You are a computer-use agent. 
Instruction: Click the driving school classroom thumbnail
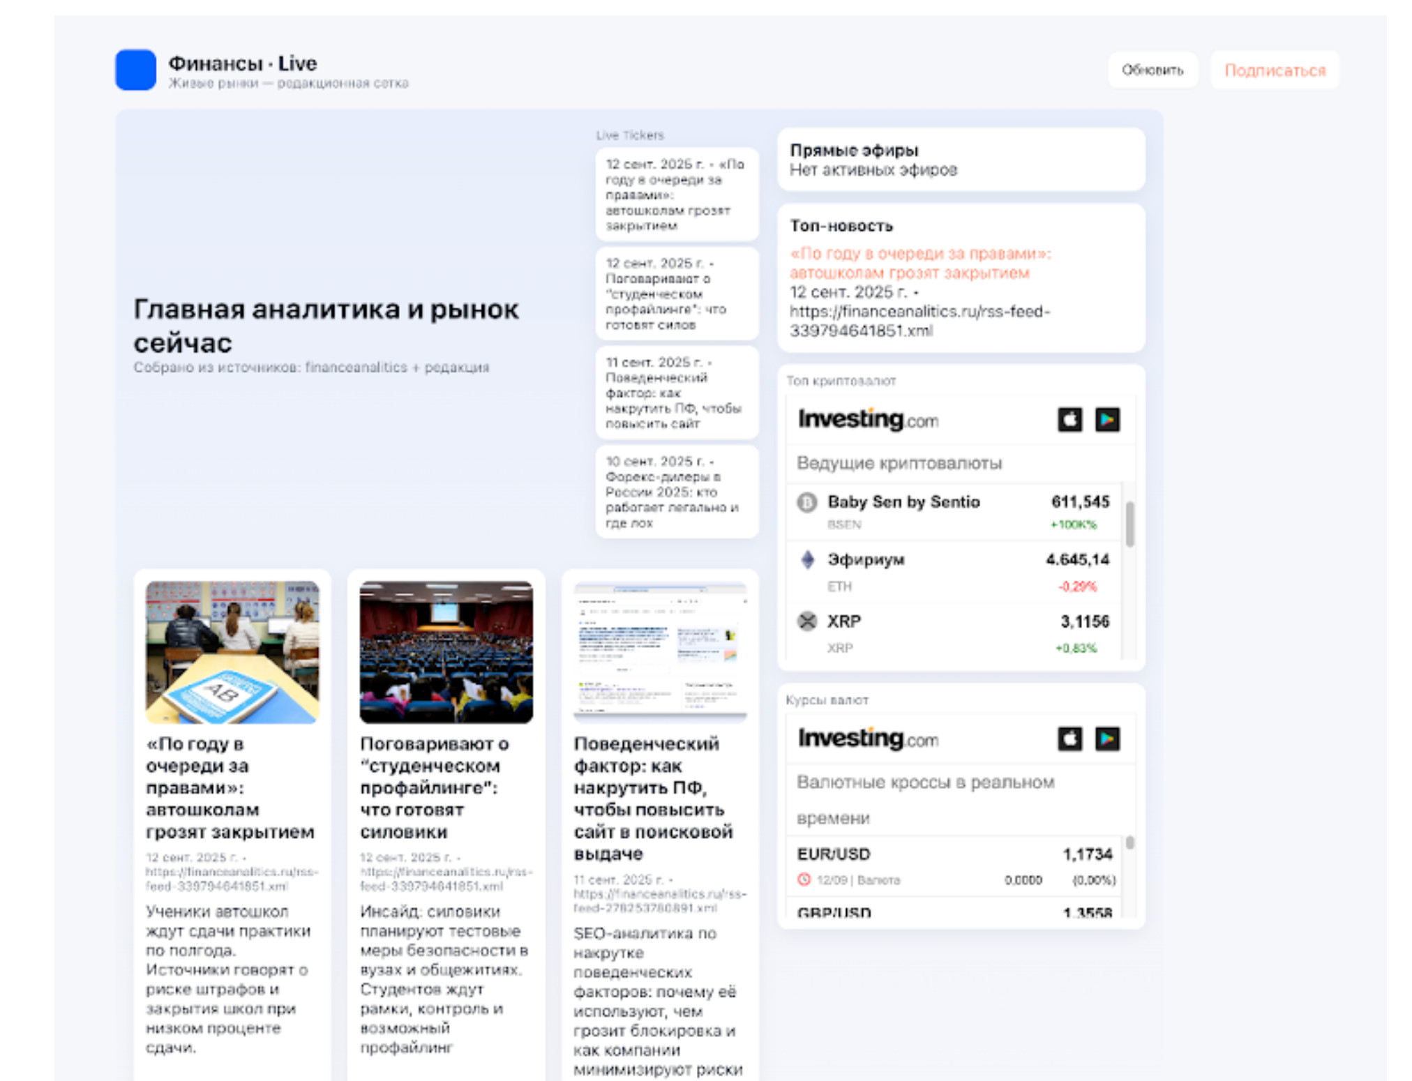[x=232, y=652]
